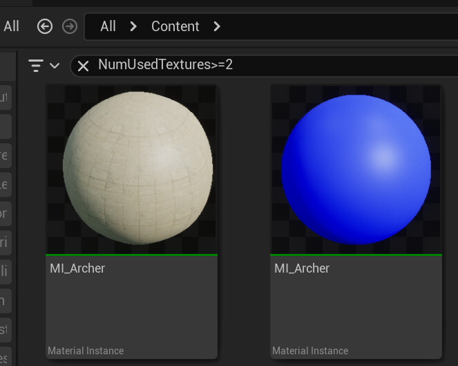Toggle the sidebar filter ending in 'or'
458x366 pixels.
coord(5,214)
